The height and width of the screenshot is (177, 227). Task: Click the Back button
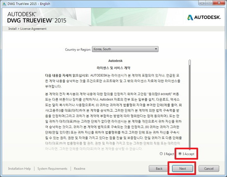tap(159, 169)
